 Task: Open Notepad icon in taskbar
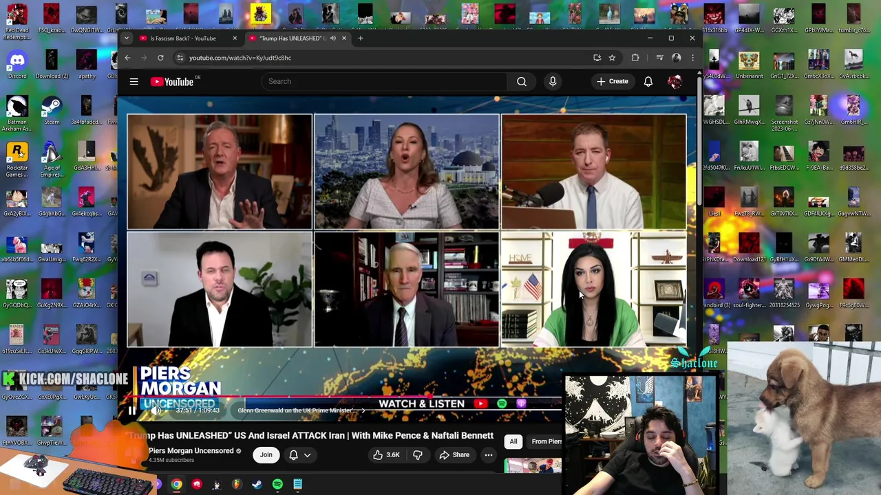click(x=297, y=485)
